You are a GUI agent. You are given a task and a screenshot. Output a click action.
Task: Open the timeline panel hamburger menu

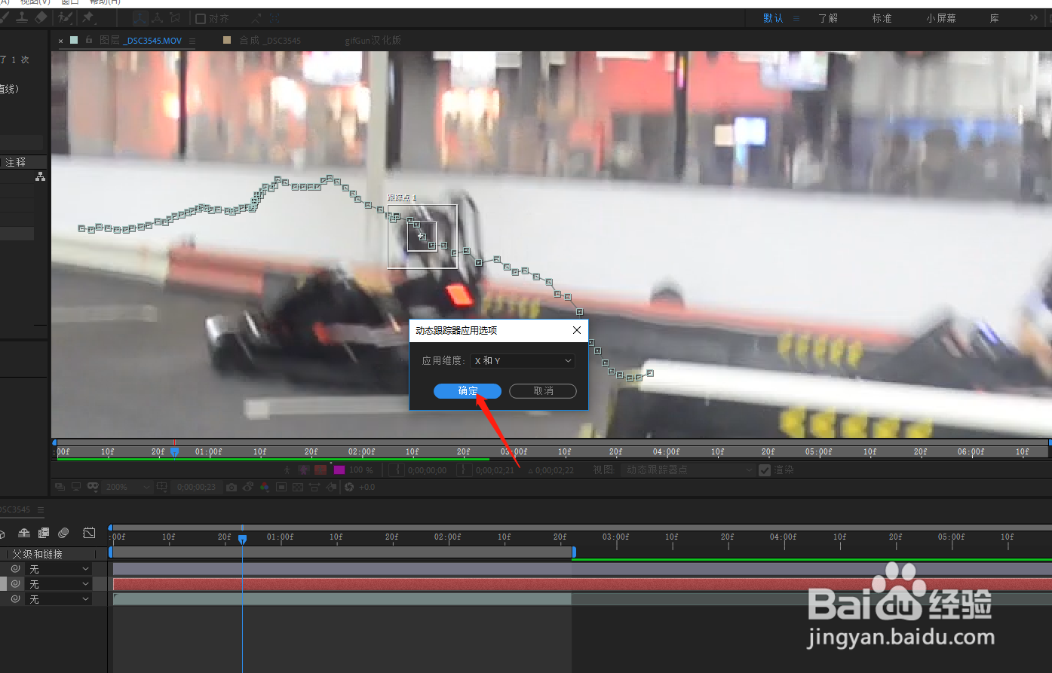[x=41, y=510]
